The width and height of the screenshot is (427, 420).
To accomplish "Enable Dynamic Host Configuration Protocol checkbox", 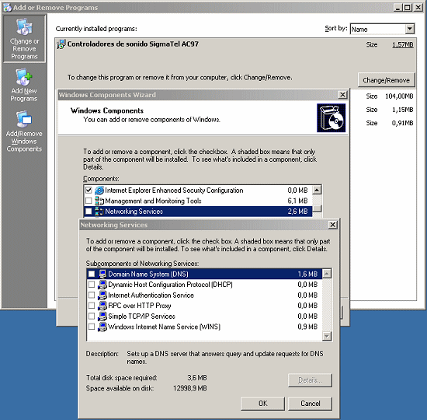I will coord(92,285).
